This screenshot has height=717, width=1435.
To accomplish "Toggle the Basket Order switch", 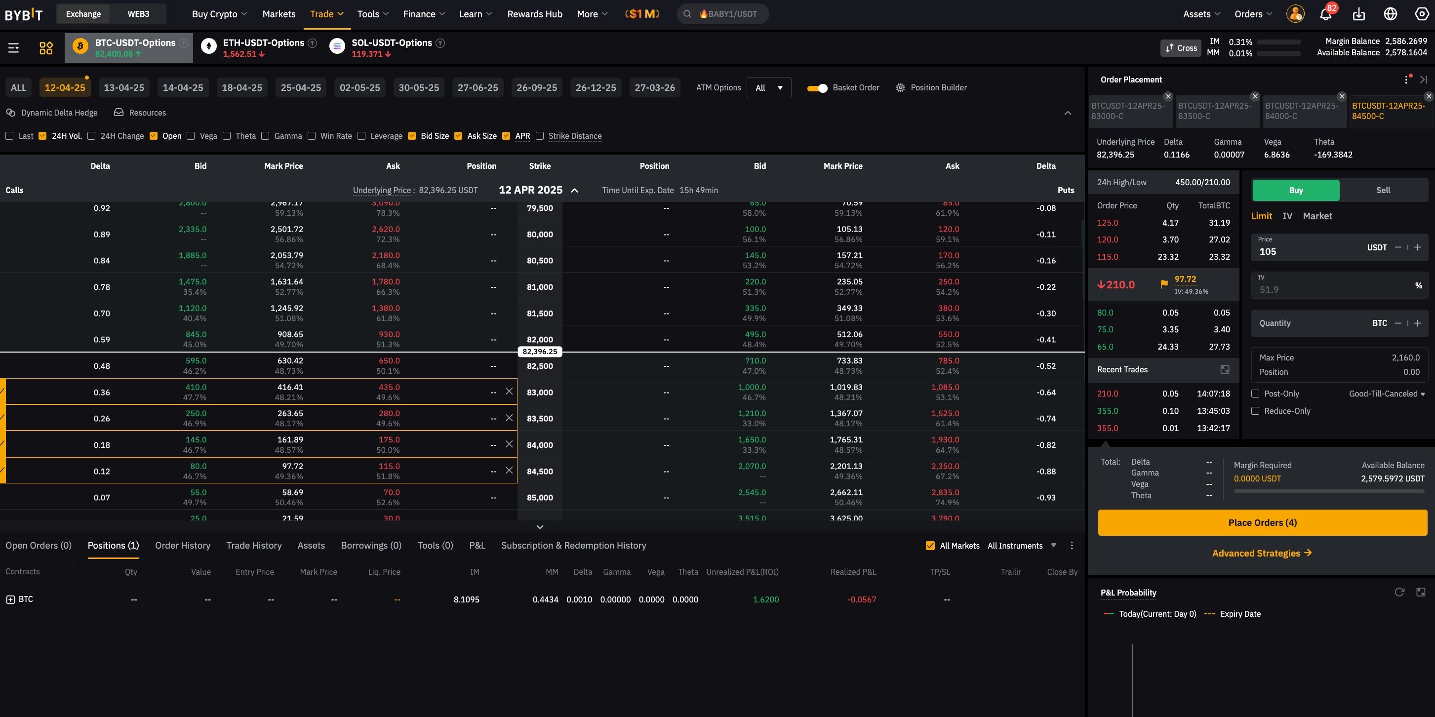I will (x=817, y=88).
